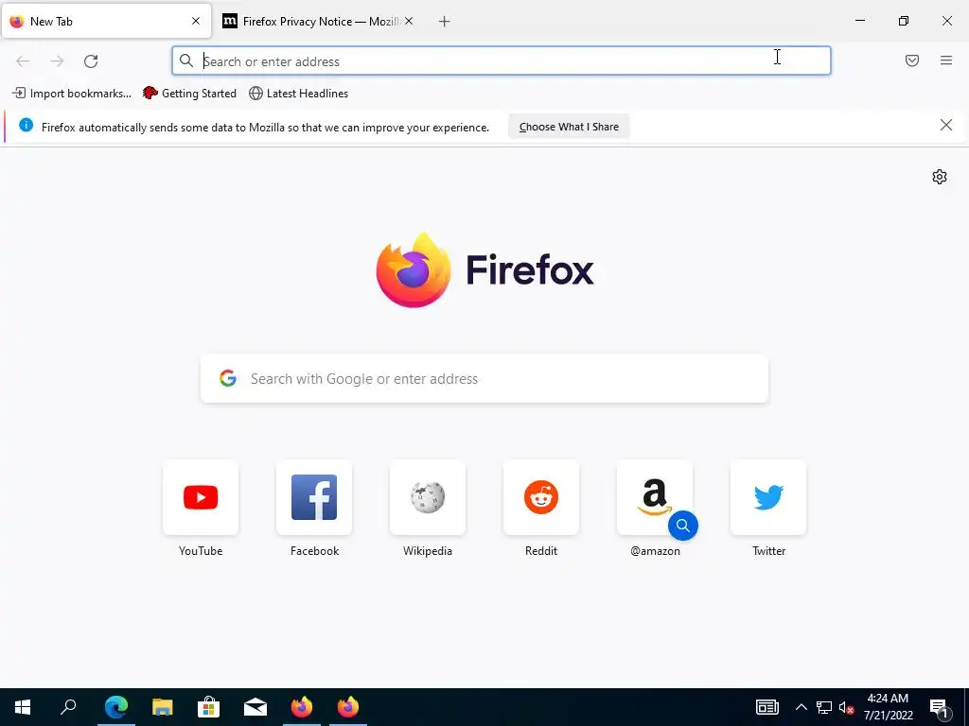
Task: Close the New Tab tab
Action: pos(196,21)
